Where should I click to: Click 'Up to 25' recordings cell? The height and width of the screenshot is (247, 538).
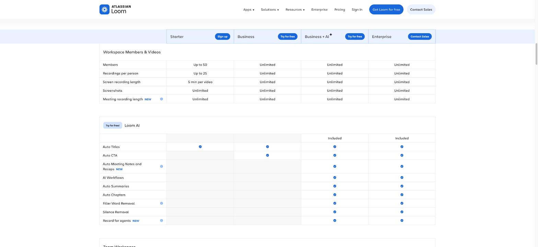(x=200, y=73)
